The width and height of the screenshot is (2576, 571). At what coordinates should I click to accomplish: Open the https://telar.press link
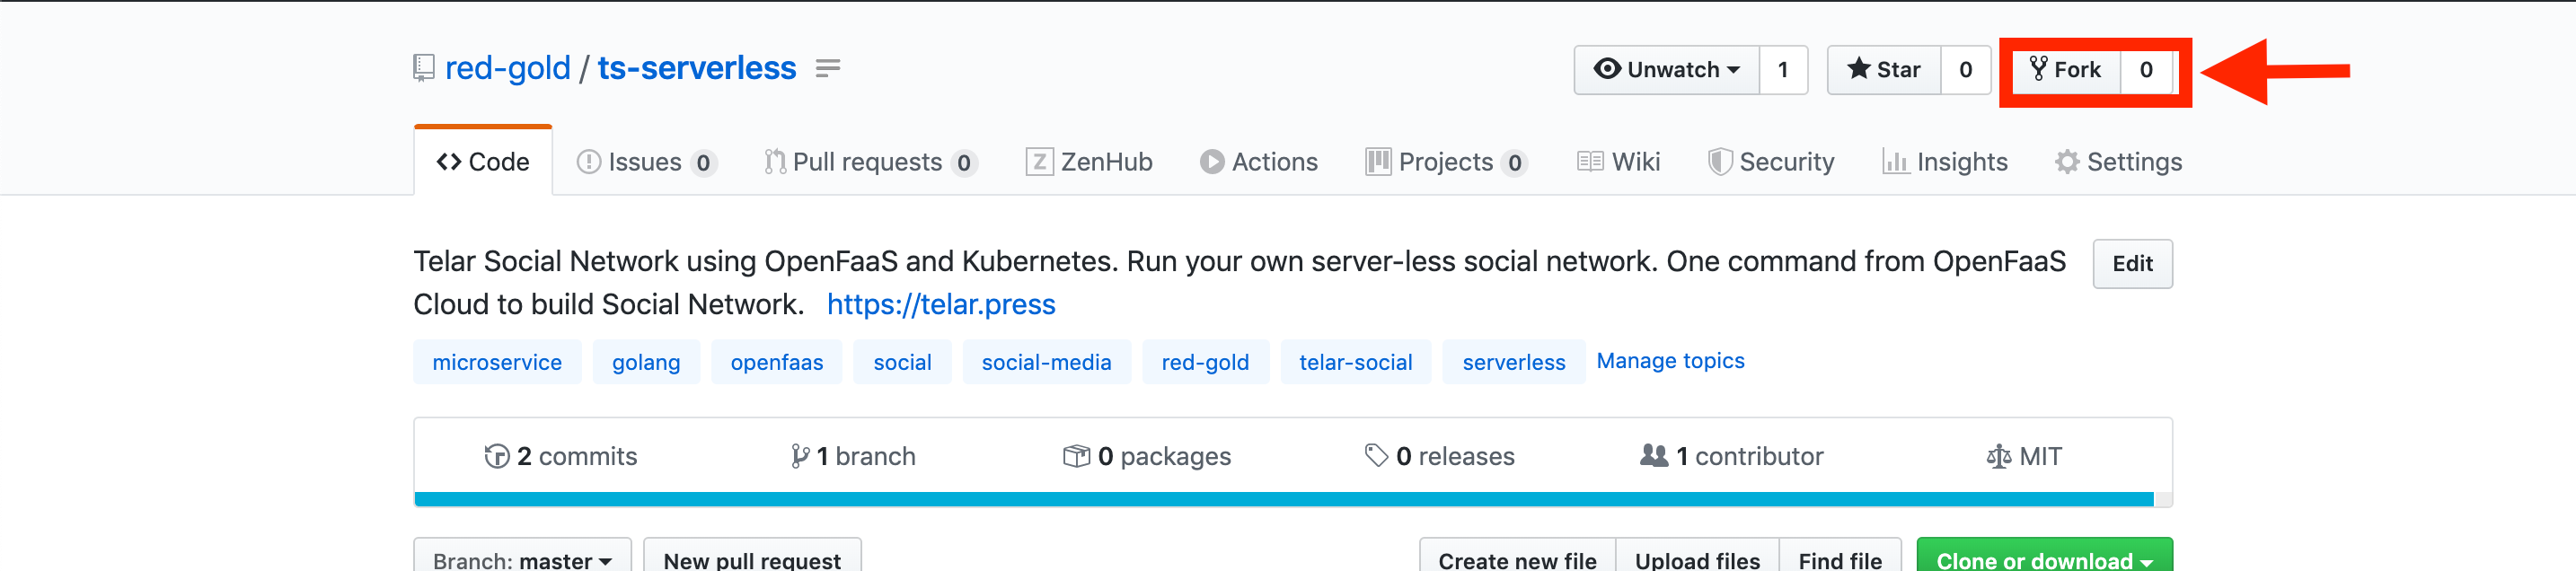click(941, 304)
